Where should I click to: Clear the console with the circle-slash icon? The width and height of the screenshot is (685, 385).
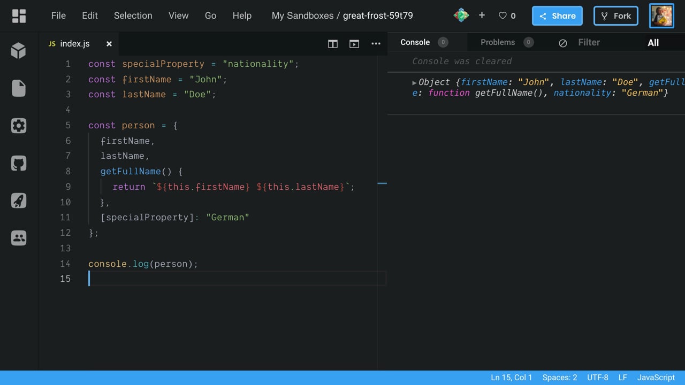tap(563, 43)
